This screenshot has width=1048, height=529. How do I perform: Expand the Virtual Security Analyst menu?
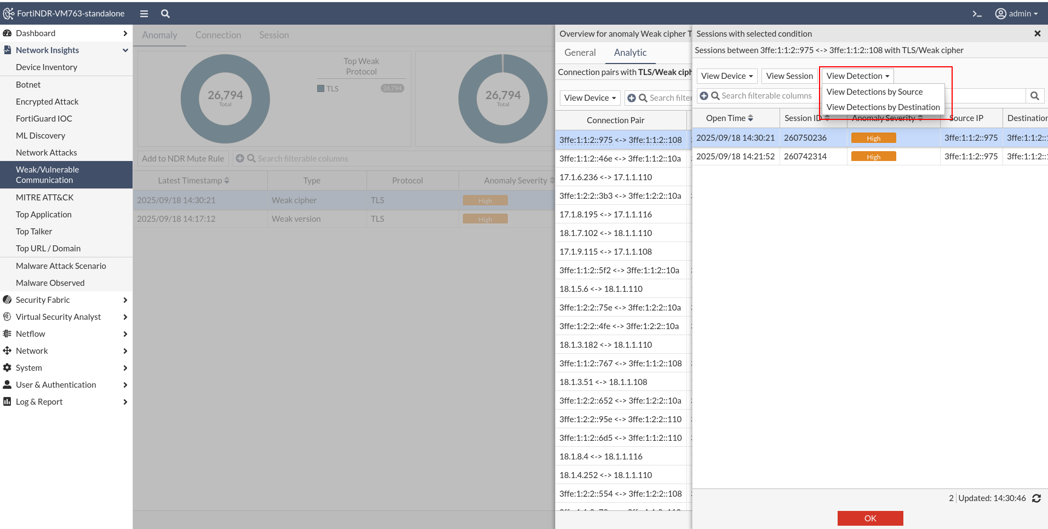[x=125, y=317]
